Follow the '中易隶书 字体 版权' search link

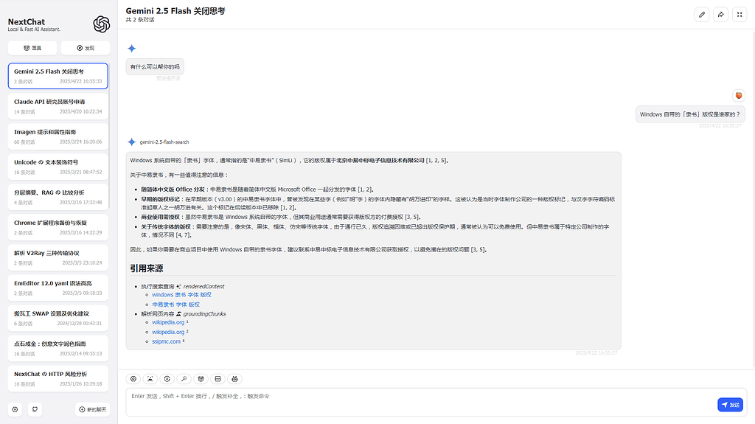tap(175, 305)
